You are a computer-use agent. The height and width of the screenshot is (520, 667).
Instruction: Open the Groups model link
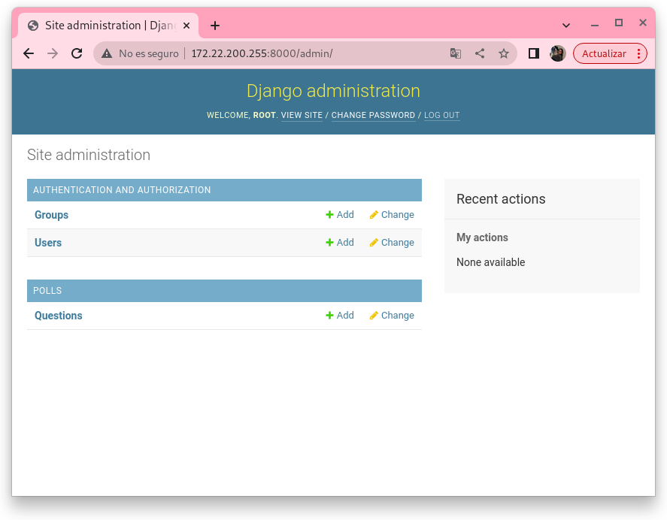(x=51, y=215)
